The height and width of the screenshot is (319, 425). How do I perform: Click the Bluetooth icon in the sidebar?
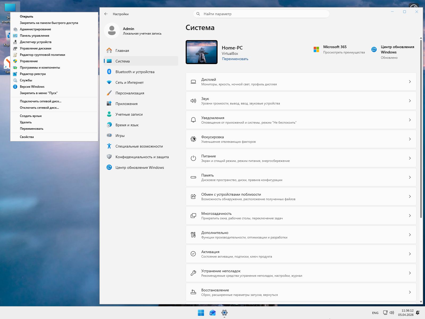(109, 72)
